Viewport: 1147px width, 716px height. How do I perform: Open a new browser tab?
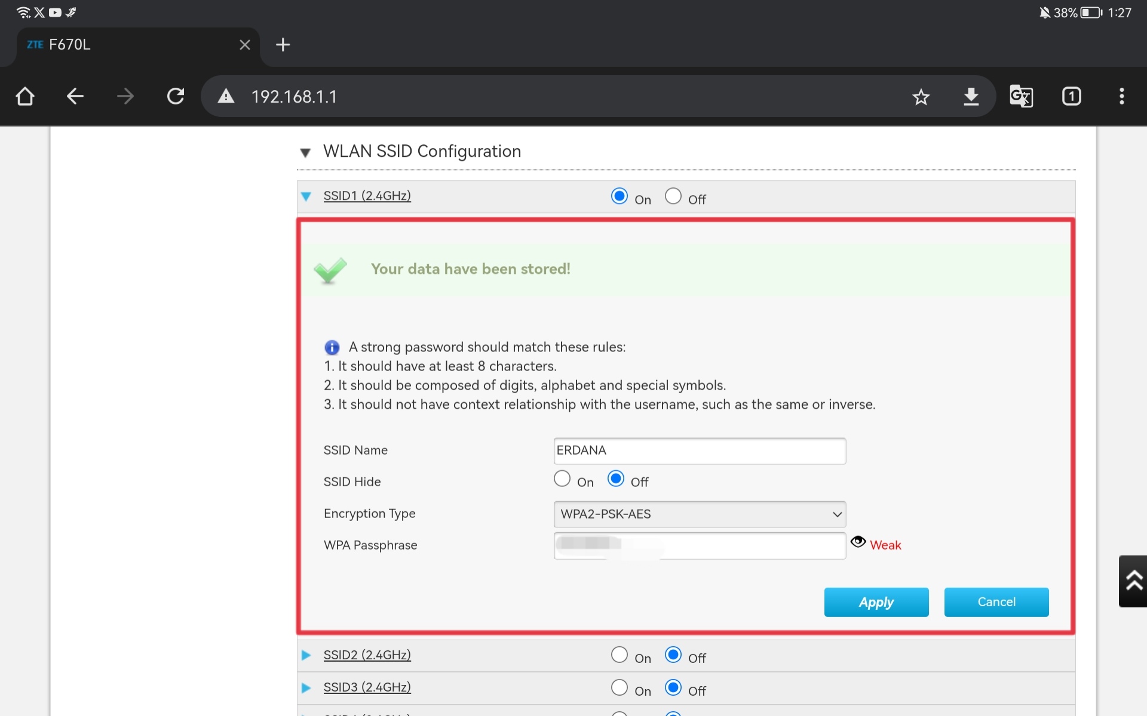pos(283,45)
